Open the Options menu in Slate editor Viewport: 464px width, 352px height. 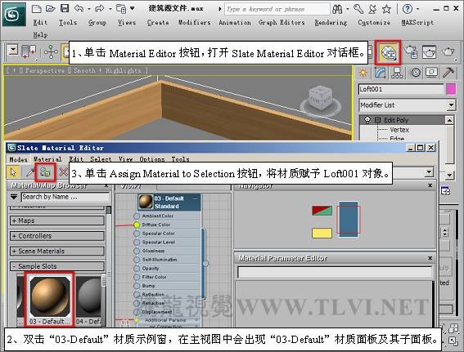(152, 159)
